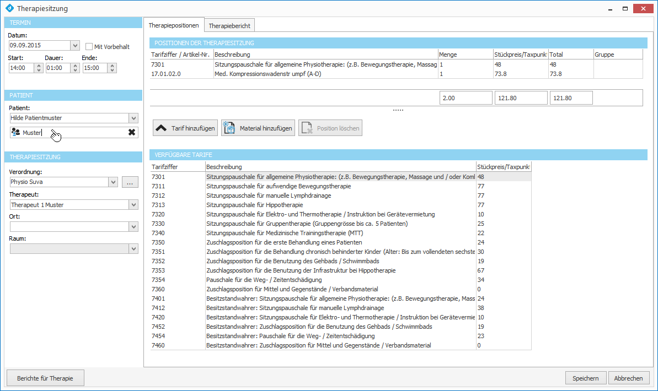Open the Datum date picker dropdown

click(75, 46)
